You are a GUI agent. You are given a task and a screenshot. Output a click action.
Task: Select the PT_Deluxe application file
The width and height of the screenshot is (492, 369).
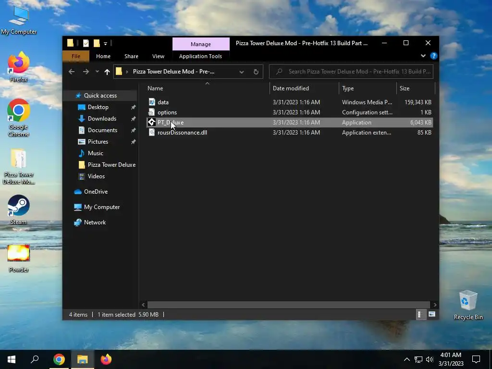(290, 123)
